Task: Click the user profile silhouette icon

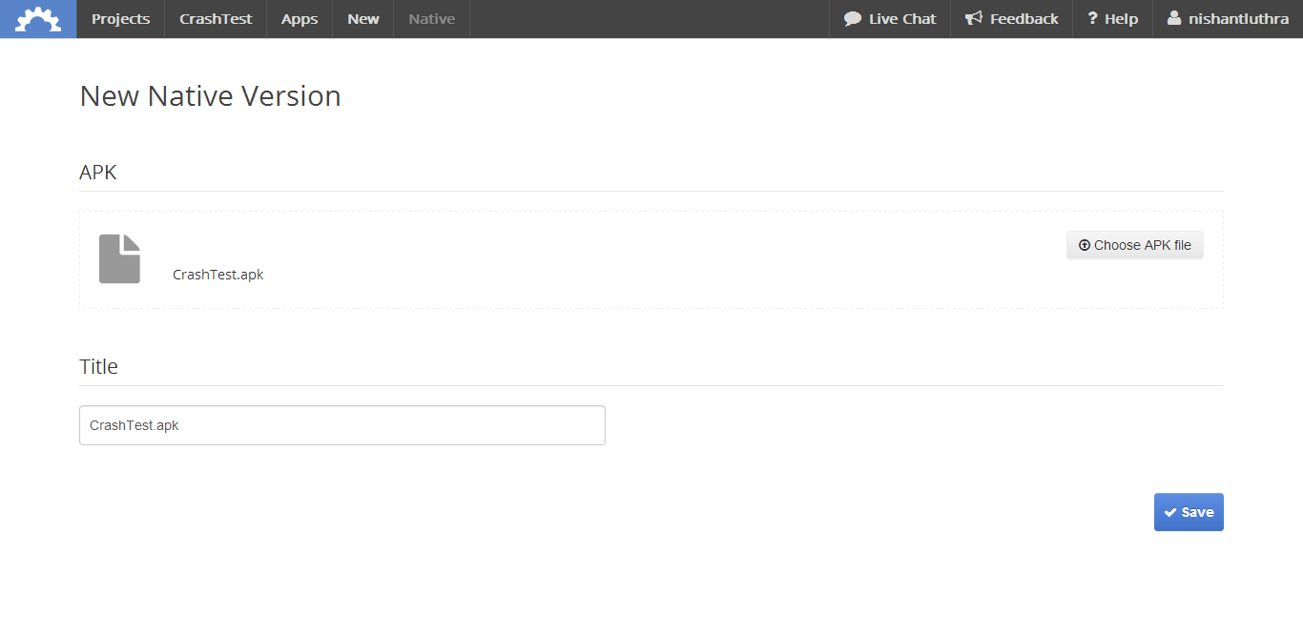Action: [x=1174, y=19]
